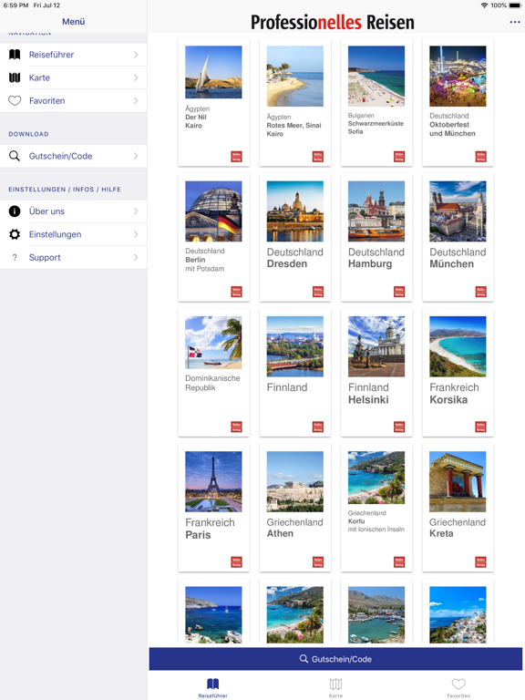
Task: Tap the Favoriten heart icon in sidebar
Action: point(15,101)
